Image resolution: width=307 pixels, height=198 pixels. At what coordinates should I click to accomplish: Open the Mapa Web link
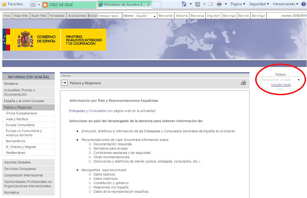click(x=21, y=16)
